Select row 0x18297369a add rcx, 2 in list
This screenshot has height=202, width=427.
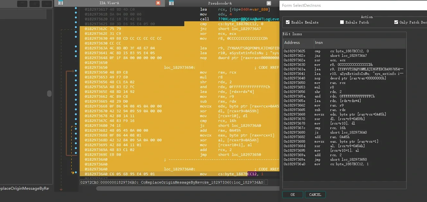344,155
